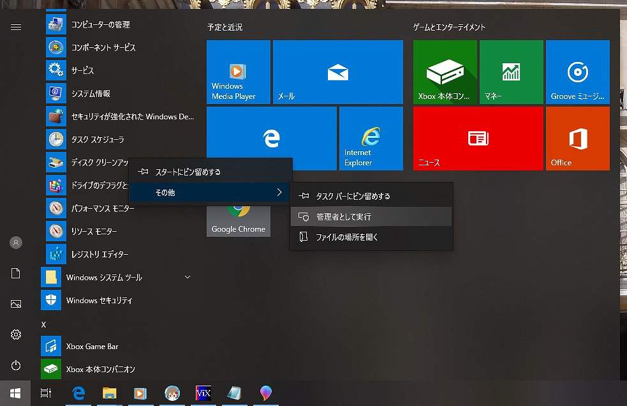Open セキュリティが強化された Windows Defender entry
The height and width of the screenshot is (406, 627).
click(x=120, y=117)
